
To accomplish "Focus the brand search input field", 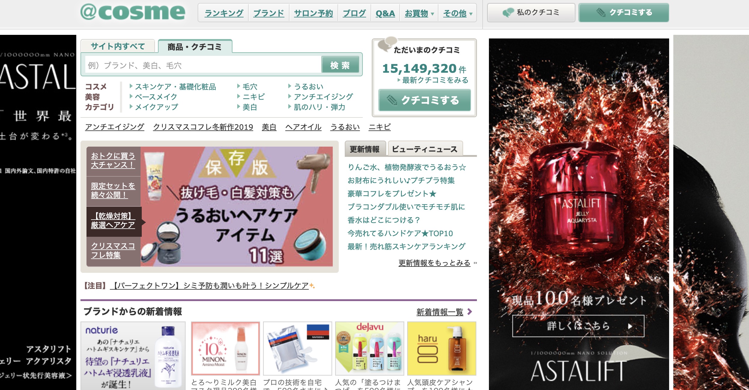I will [x=203, y=65].
